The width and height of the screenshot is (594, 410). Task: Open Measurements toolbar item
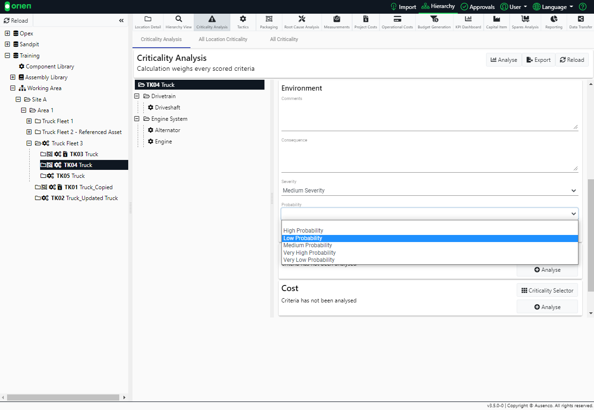[337, 22]
